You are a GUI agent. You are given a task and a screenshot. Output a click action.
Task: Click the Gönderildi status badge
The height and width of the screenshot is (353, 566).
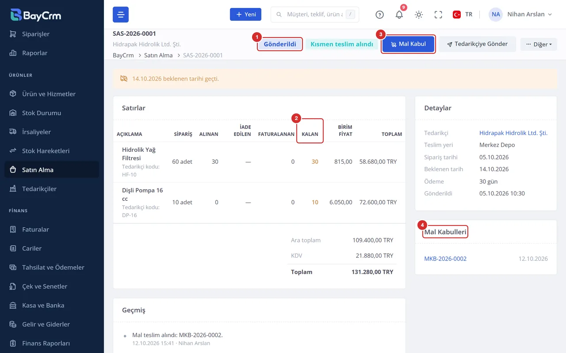pyautogui.click(x=280, y=44)
